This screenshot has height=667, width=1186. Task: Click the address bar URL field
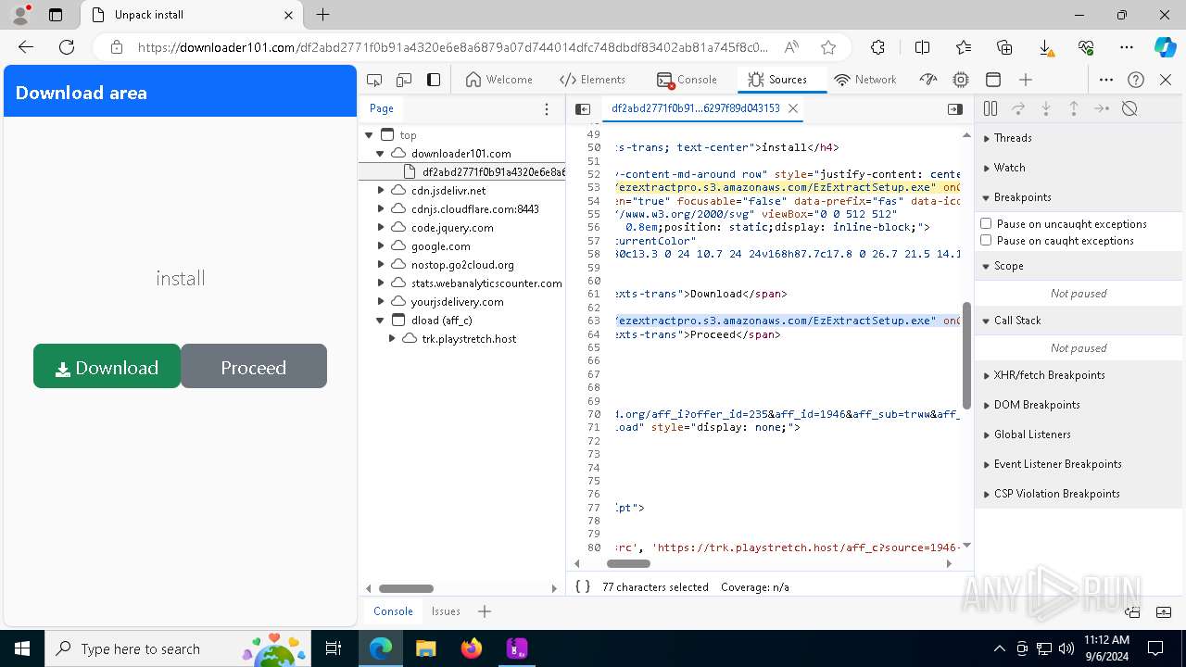(x=453, y=47)
